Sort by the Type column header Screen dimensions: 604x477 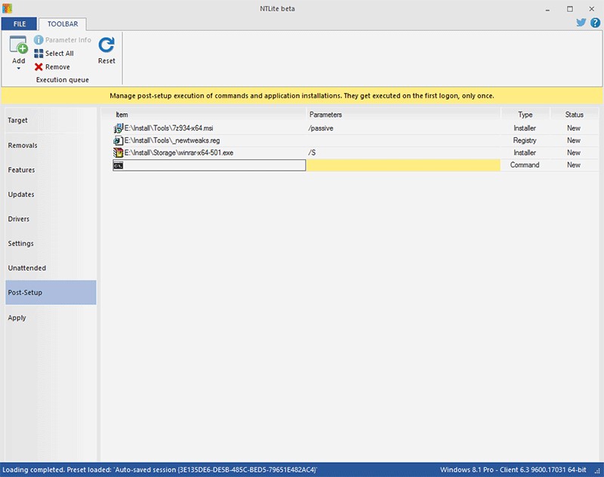[x=525, y=115]
